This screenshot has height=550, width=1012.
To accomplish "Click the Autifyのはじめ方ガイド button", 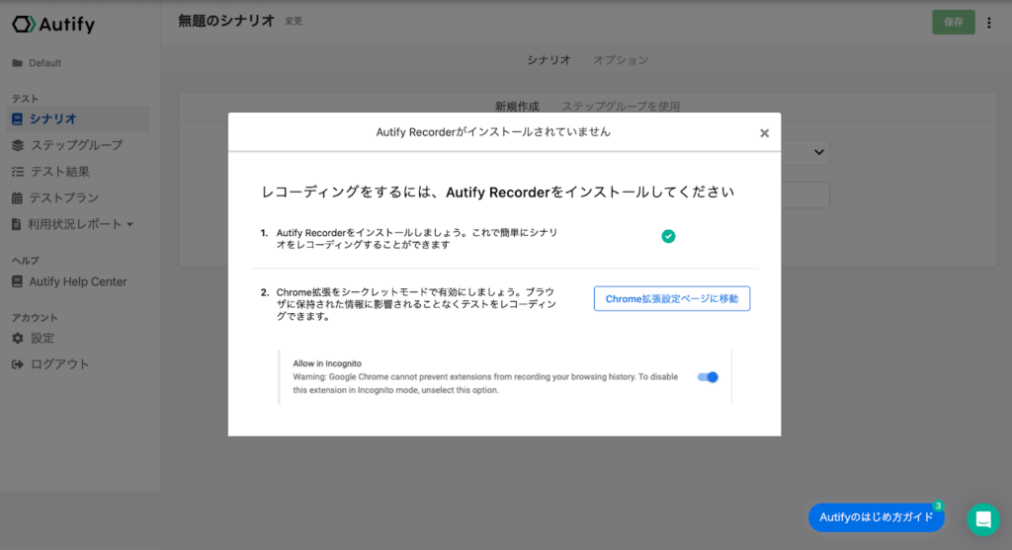I will click(876, 517).
